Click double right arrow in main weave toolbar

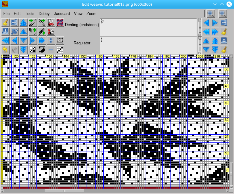click(x=42, y=40)
